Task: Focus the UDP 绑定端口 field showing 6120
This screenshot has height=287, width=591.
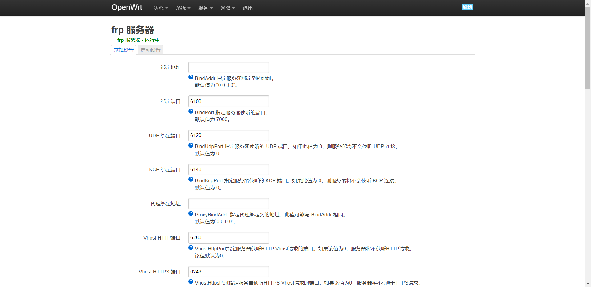Action: pos(229,135)
